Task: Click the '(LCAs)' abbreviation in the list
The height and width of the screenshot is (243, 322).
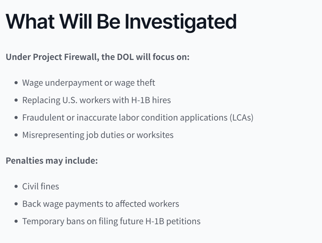Action: (241, 117)
